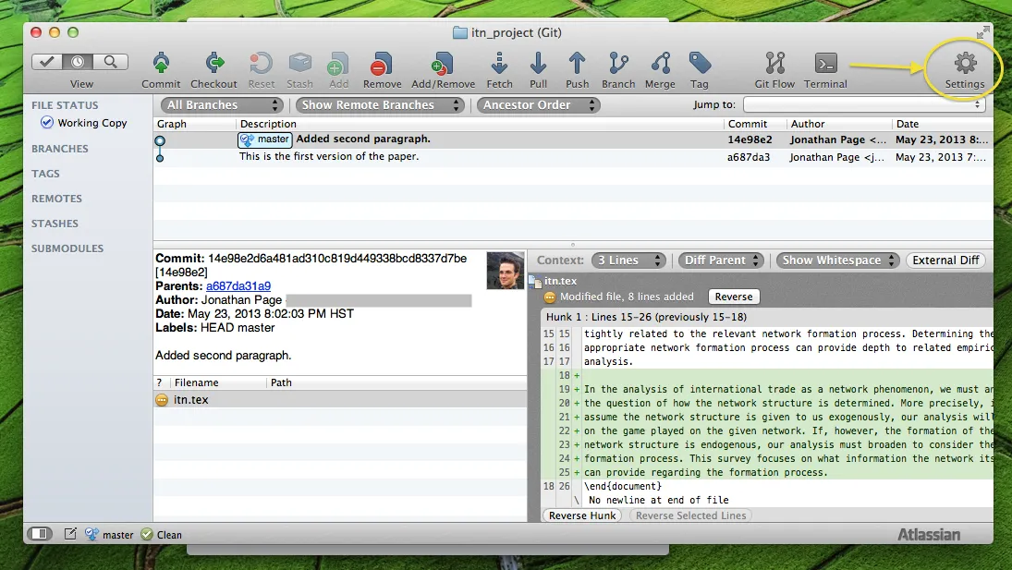
Task: Click the Pull toolbar icon
Action: (539, 64)
